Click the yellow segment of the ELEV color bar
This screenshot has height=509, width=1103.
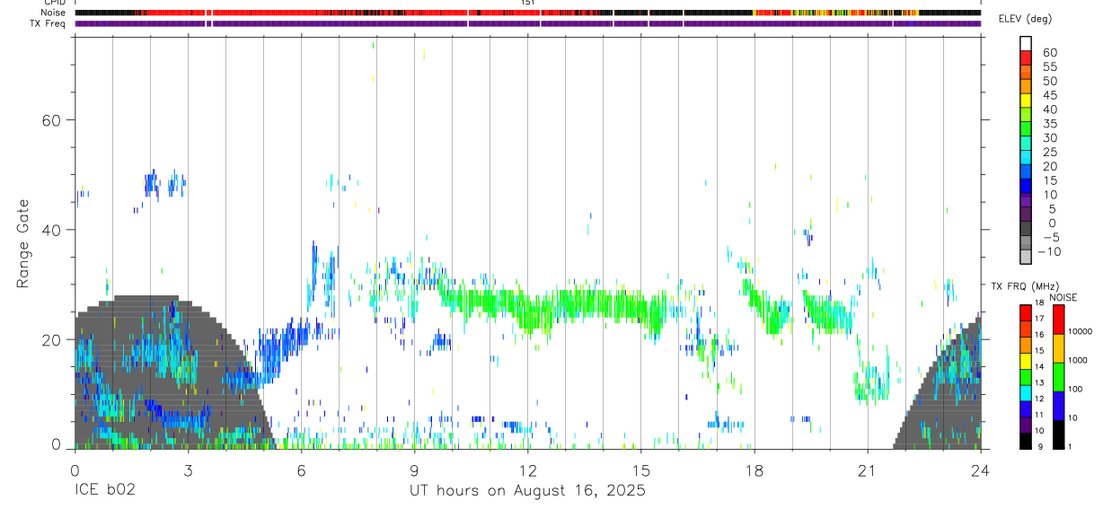pos(1026,101)
